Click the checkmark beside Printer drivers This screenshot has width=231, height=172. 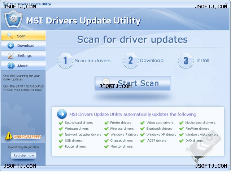[x=106, y=123]
